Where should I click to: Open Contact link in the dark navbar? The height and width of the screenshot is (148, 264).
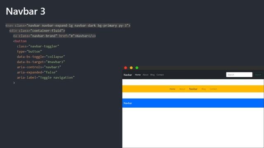point(160,75)
